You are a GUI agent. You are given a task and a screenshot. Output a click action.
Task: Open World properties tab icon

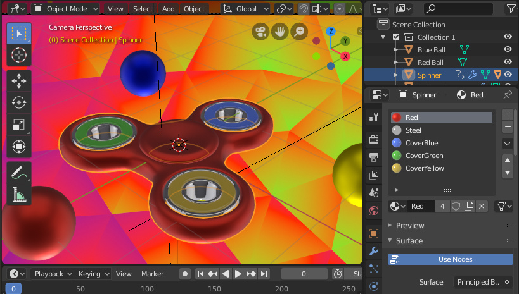(374, 211)
